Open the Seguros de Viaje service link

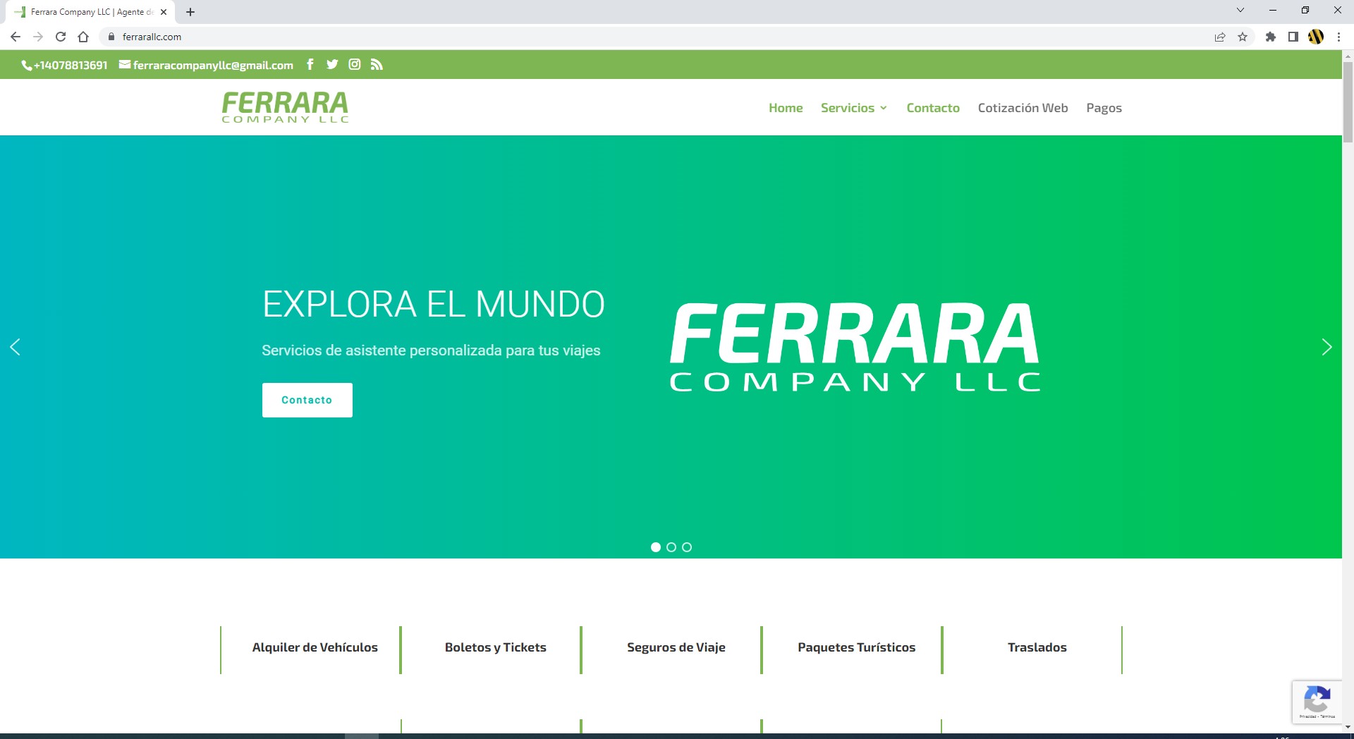[x=676, y=647]
